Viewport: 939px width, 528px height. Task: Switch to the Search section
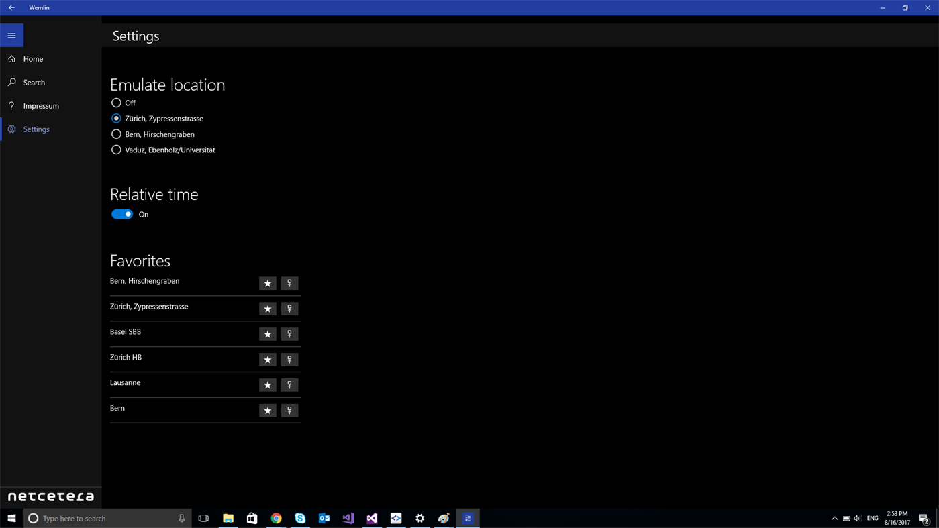(34, 82)
